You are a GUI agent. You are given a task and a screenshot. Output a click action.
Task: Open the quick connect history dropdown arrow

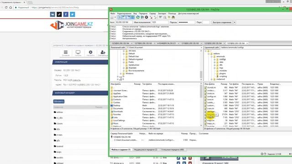click(x=235, y=22)
